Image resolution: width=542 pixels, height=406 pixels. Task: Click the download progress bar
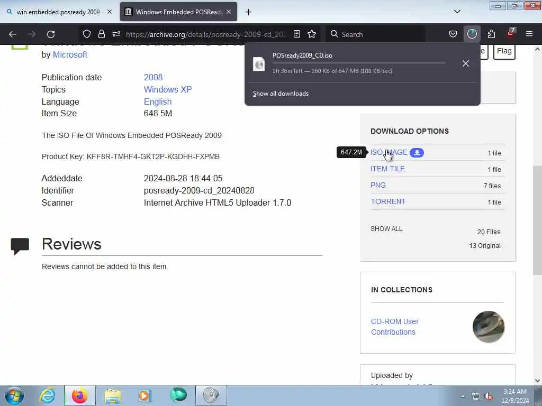[x=358, y=63]
